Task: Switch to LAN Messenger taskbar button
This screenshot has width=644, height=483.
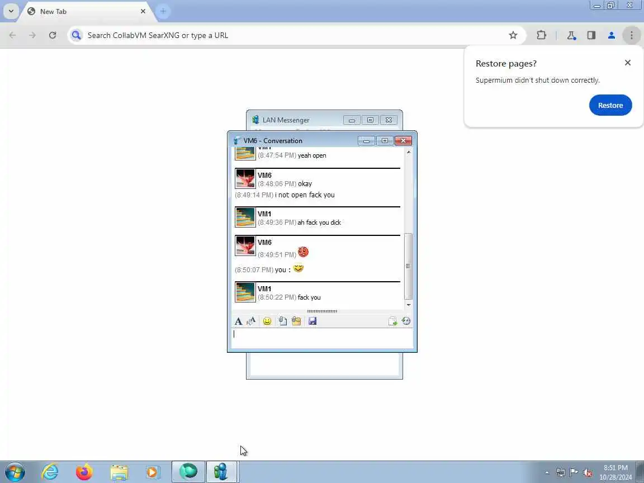Action: point(222,472)
